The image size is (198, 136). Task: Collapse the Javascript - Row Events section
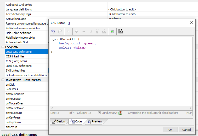(x=3, y=80)
